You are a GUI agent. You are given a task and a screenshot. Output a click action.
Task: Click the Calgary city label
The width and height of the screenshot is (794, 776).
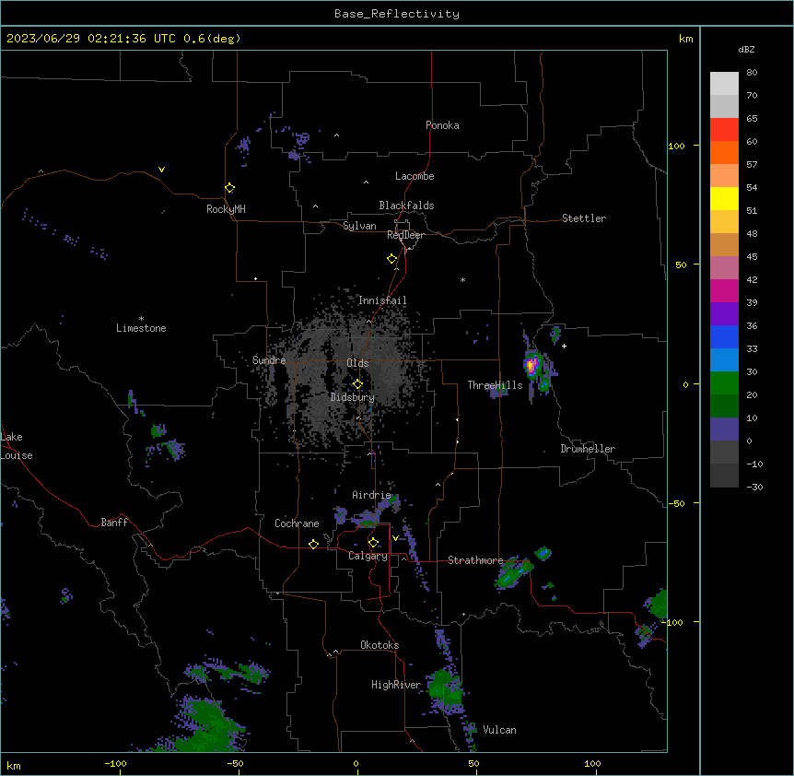coord(368,556)
